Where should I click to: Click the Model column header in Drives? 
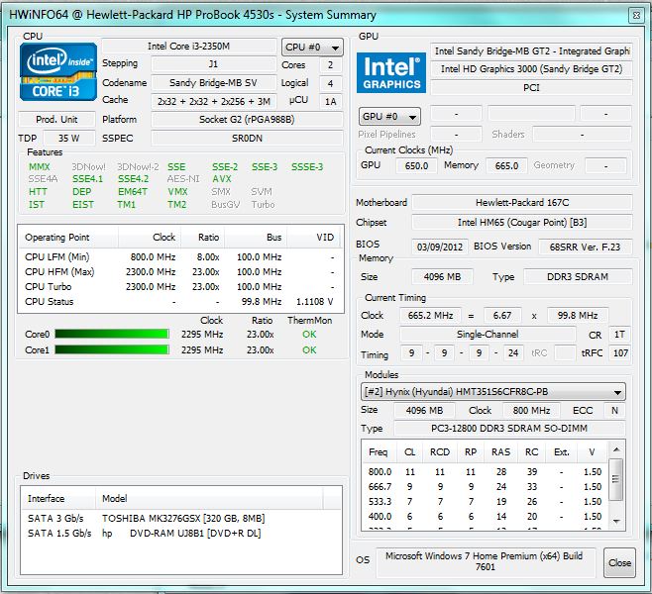pyautogui.click(x=209, y=498)
